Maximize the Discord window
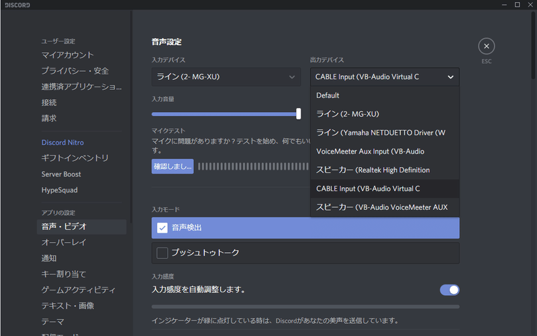This screenshot has height=336, width=537. point(517,5)
